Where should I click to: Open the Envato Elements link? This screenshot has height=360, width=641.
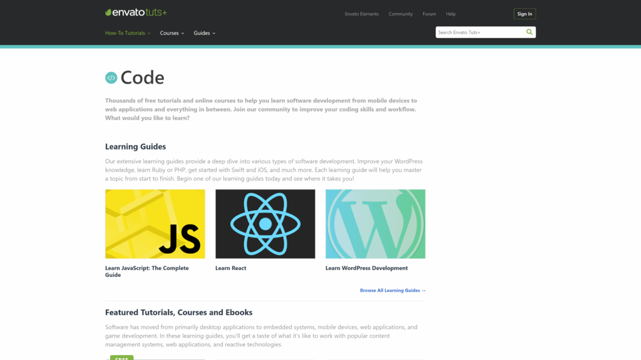coord(361,14)
